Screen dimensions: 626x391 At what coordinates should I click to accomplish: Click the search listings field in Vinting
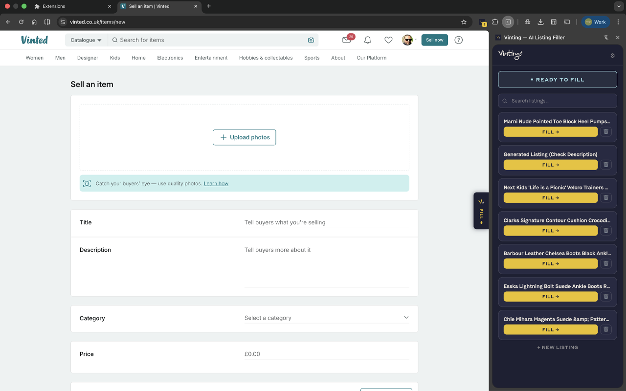click(x=557, y=101)
